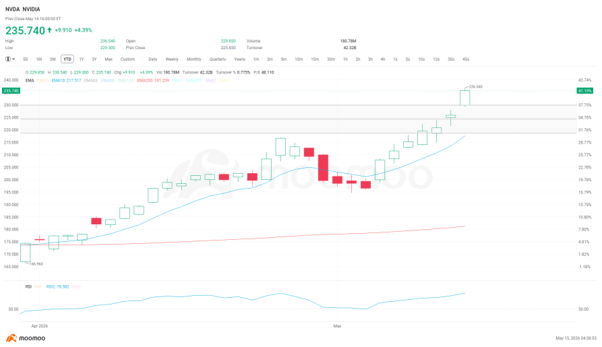Choose the 5m interval
The image size is (602, 347).
(x=284, y=59)
